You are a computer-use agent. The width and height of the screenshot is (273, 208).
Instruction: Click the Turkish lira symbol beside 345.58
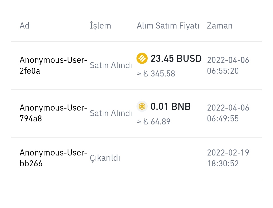(146, 73)
